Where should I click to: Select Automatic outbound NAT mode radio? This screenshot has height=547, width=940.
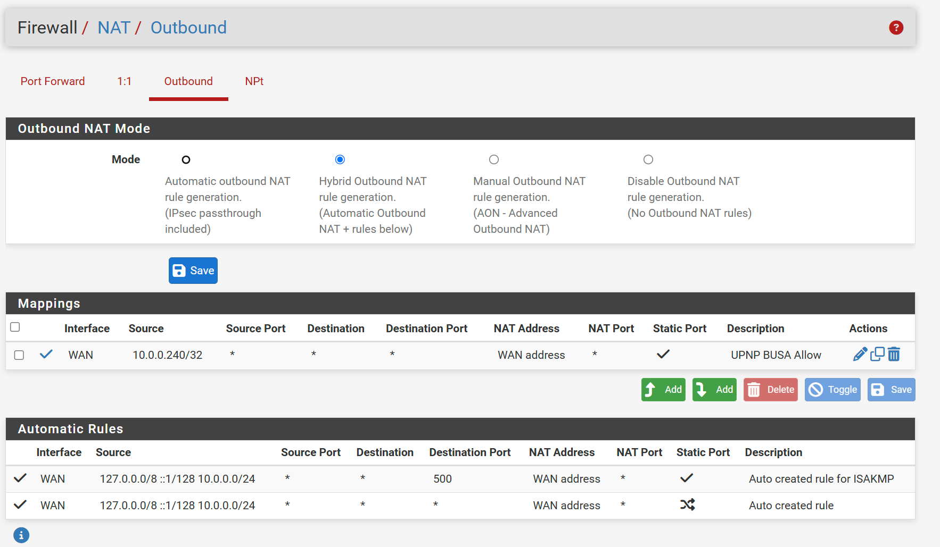coord(186,159)
